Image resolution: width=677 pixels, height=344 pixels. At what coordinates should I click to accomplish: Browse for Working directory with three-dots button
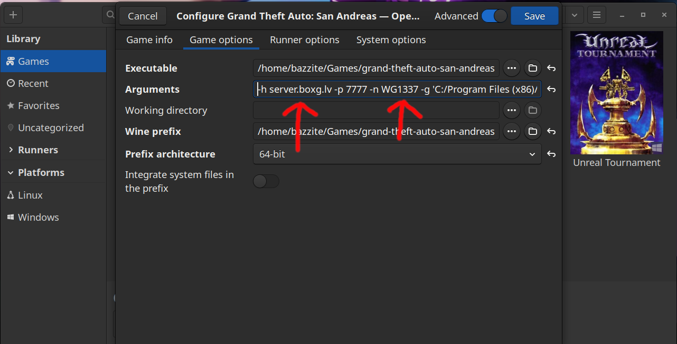pyautogui.click(x=511, y=110)
